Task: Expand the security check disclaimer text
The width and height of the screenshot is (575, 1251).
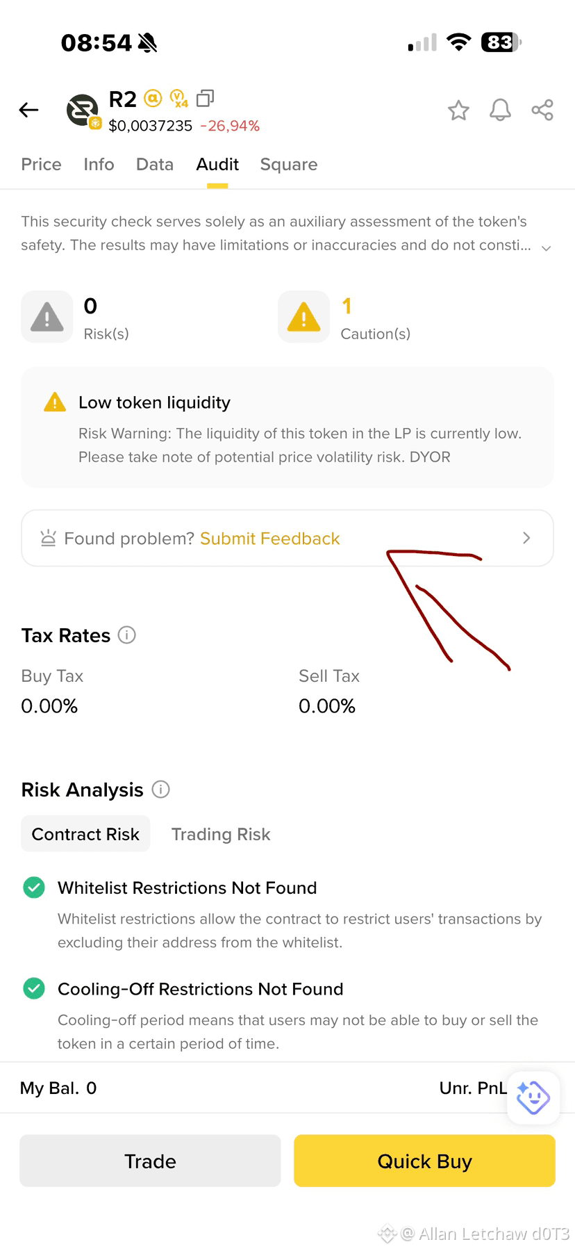Action: pyautogui.click(x=547, y=248)
